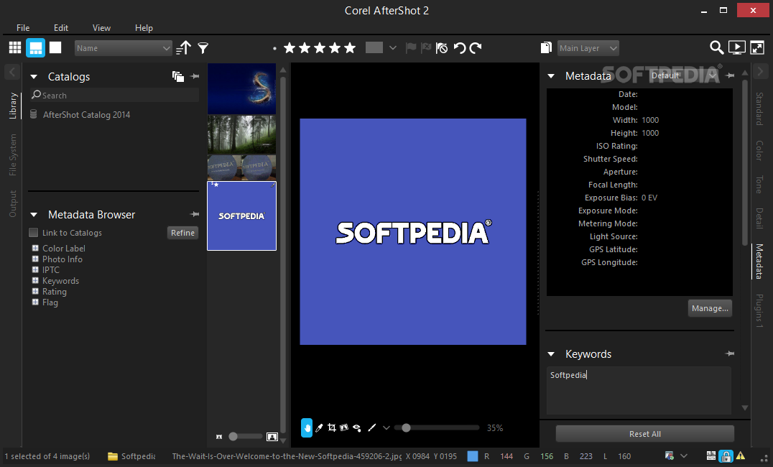Open the Default metadata set dropdown
773x467 pixels.
683,75
